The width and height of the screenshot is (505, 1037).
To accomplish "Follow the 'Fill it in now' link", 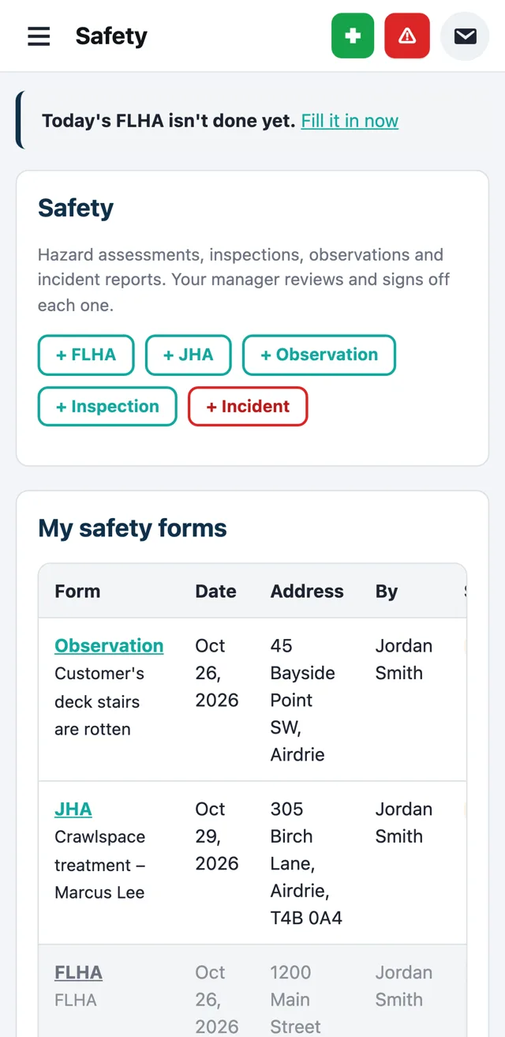I will point(350,121).
